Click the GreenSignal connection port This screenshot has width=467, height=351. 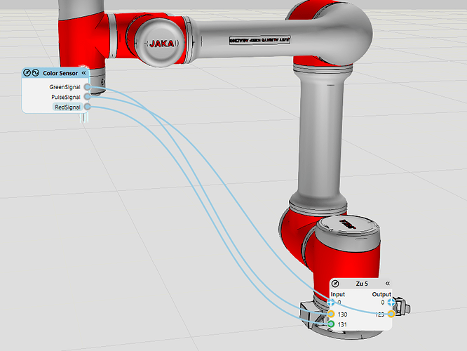(x=87, y=87)
